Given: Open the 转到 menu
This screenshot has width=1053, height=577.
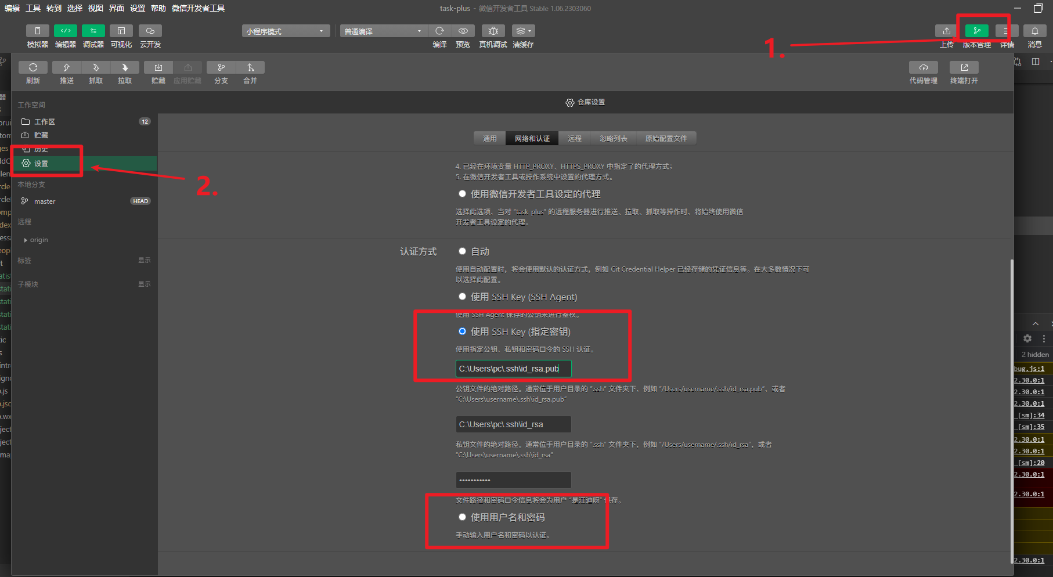Looking at the screenshot, I should tap(54, 8).
